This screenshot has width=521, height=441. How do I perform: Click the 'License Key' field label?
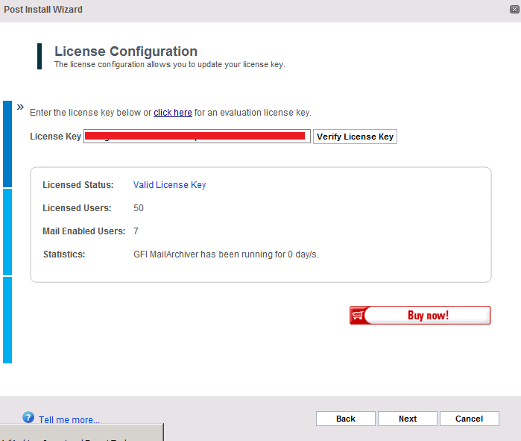[x=55, y=137]
